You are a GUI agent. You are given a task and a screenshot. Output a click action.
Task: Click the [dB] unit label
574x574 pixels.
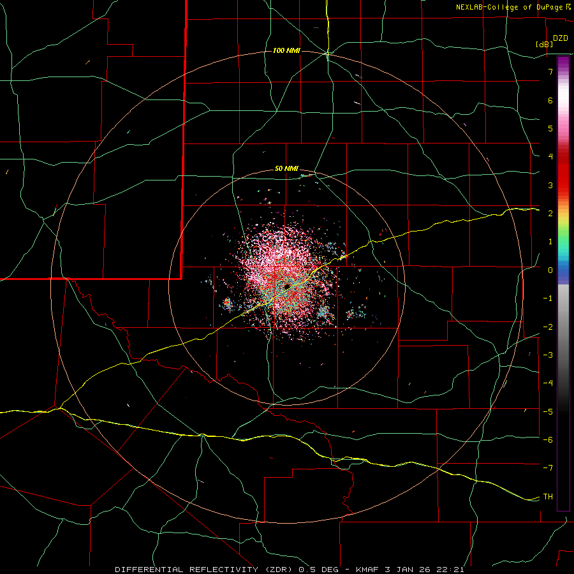coord(544,44)
